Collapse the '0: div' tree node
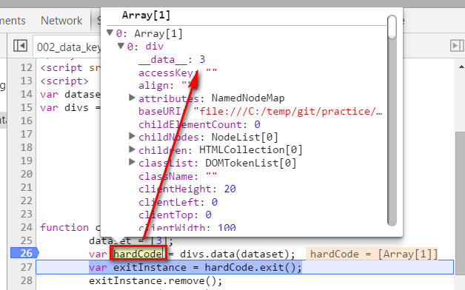The height and width of the screenshot is (290, 465). [121, 46]
